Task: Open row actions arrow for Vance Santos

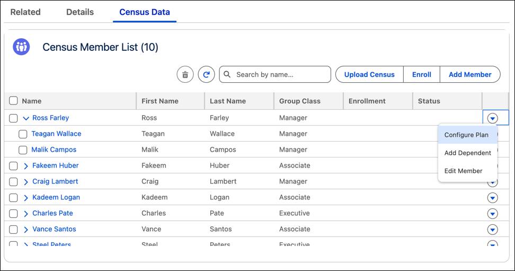Action: click(492, 230)
